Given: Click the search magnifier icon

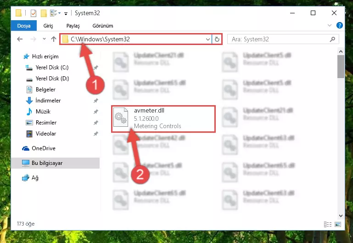Looking at the screenshot, I should point(332,39).
